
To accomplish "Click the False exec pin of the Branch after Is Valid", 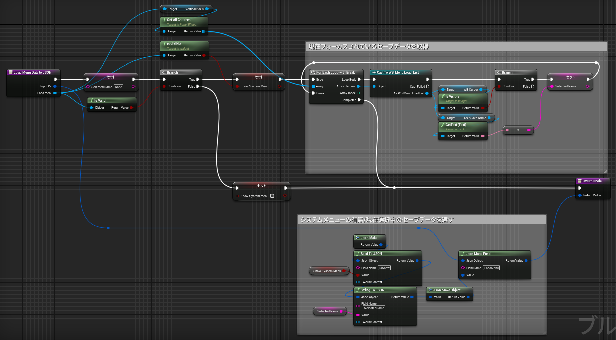I will (x=198, y=86).
